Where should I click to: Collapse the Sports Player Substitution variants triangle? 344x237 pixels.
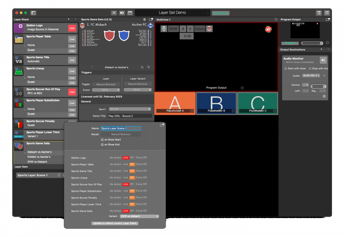(25, 110)
